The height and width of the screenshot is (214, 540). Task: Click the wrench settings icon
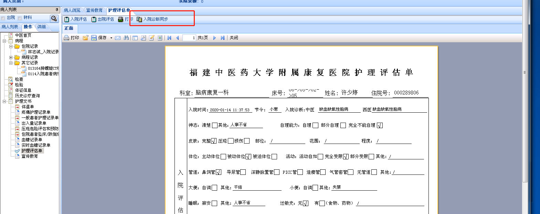(144, 38)
